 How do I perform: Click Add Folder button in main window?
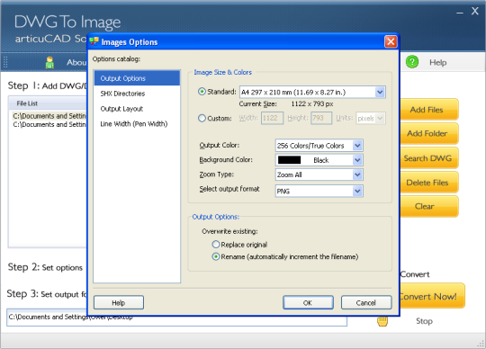[429, 133]
